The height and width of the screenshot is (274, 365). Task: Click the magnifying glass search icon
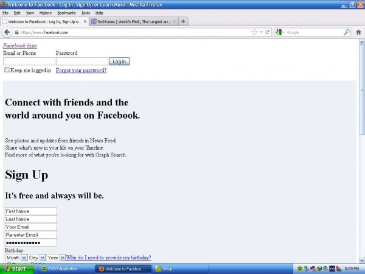pos(347,32)
